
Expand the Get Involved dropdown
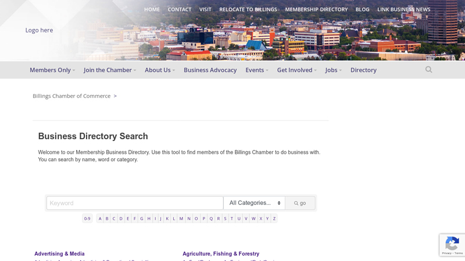click(x=297, y=70)
